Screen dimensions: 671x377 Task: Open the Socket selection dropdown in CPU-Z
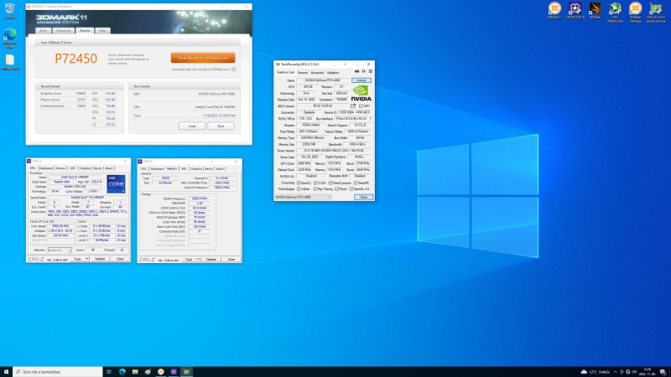point(60,250)
